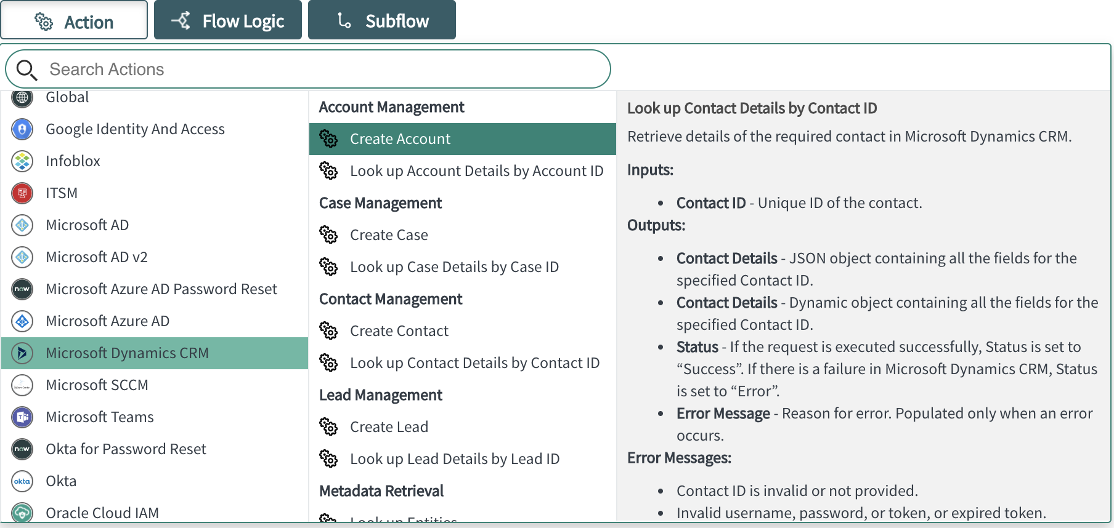Click the Infoblox spoke icon
Image resolution: width=1114 pixels, height=528 pixels.
click(22, 161)
